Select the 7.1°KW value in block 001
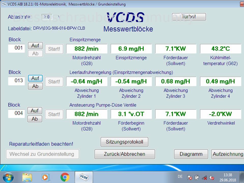This screenshot has width=244, height=183. [x=176, y=49]
